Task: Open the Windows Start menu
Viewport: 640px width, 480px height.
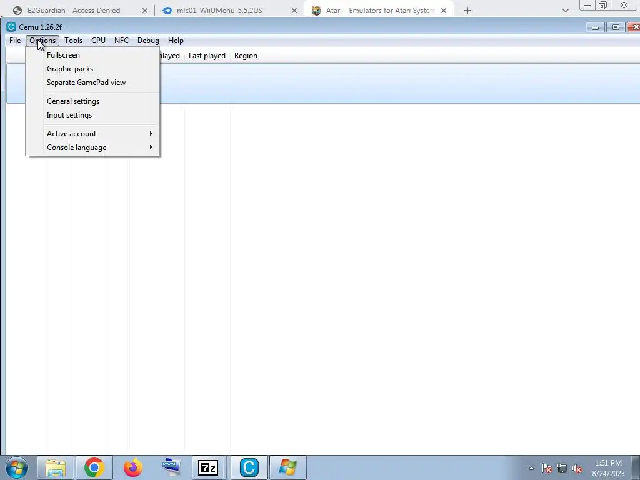Action: (17, 467)
